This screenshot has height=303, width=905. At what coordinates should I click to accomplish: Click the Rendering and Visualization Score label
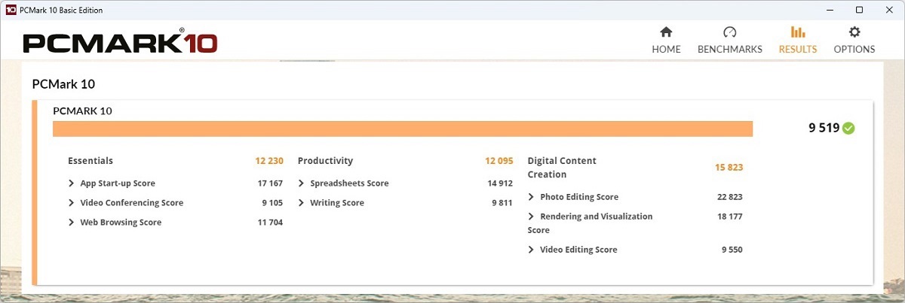[x=591, y=223]
